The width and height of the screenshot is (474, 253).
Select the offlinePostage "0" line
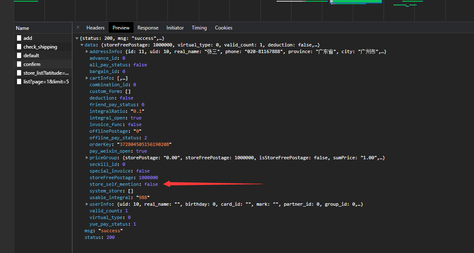[x=115, y=131]
